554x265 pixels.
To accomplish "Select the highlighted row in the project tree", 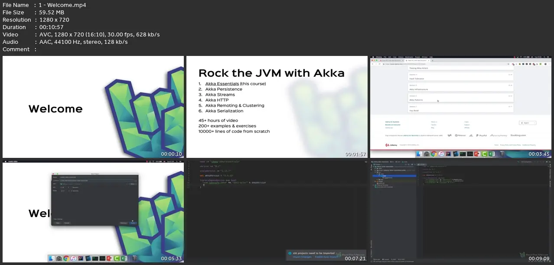I will (394, 176).
